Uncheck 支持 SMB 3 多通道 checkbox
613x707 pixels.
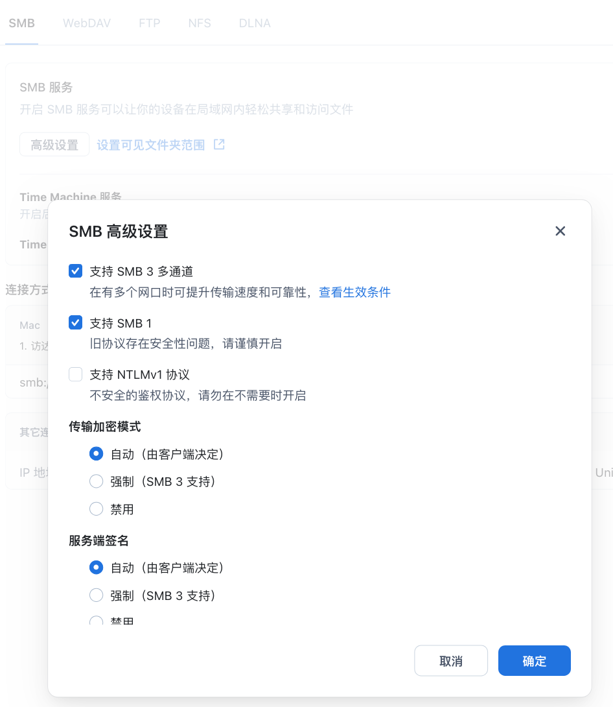click(75, 271)
